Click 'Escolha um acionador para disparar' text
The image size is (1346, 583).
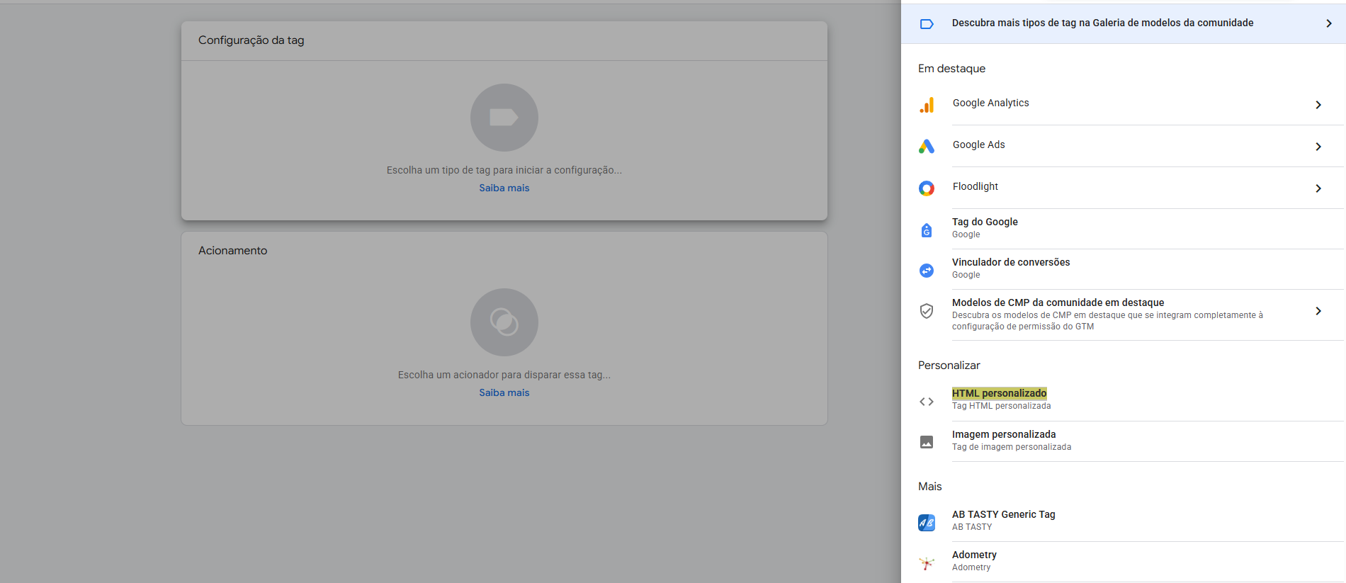click(x=504, y=375)
